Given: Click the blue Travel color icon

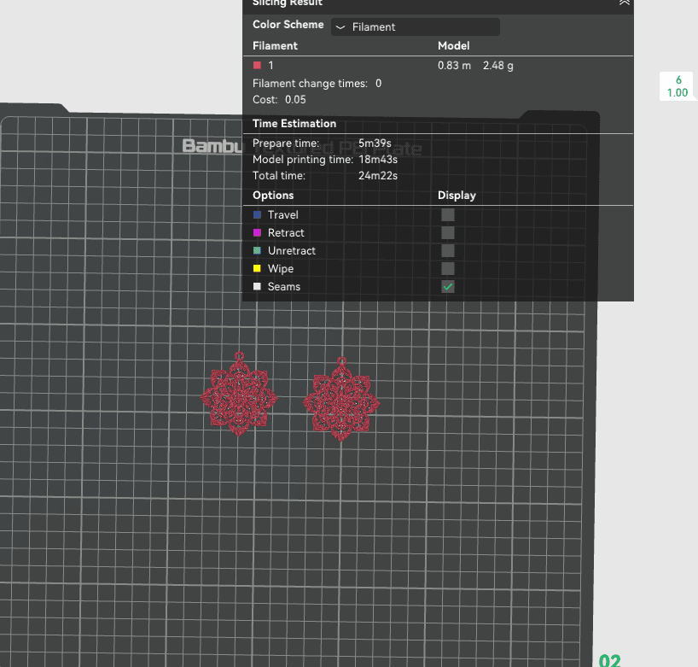Looking at the screenshot, I should [x=257, y=214].
